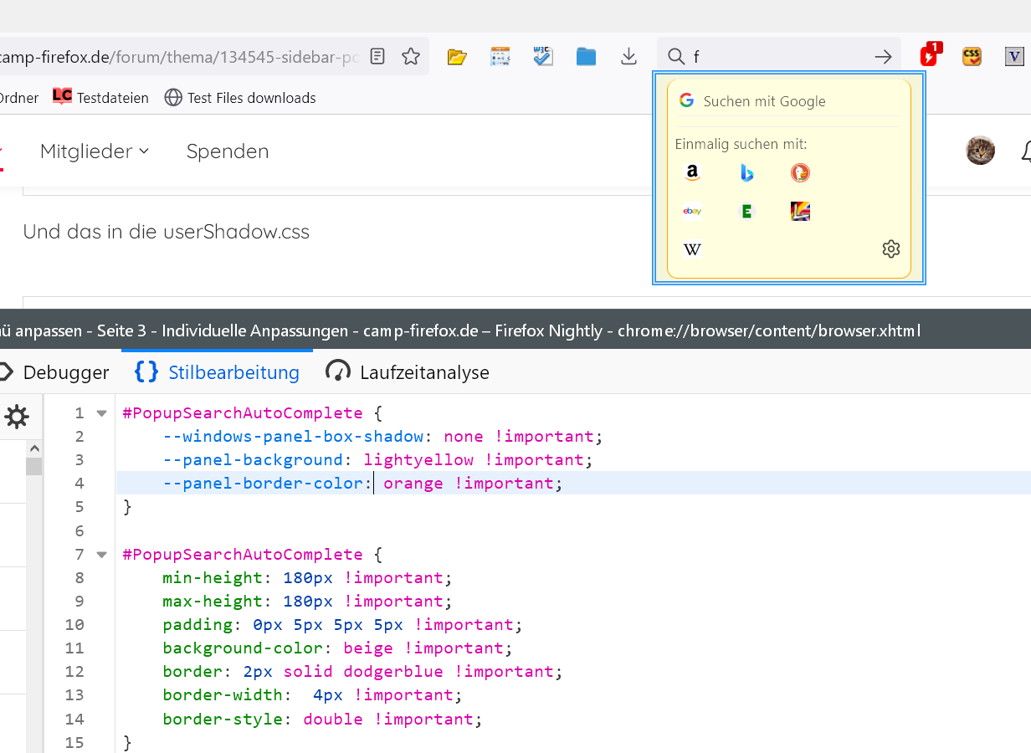Click the bookmark star icon
The height and width of the screenshot is (753, 1031).
tap(410, 56)
